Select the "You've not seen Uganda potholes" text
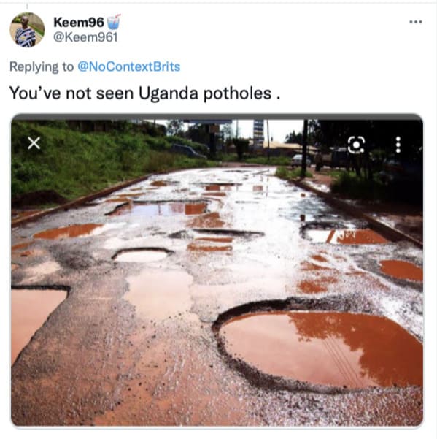Image resolution: width=437 pixels, height=439 pixels. (x=144, y=93)
